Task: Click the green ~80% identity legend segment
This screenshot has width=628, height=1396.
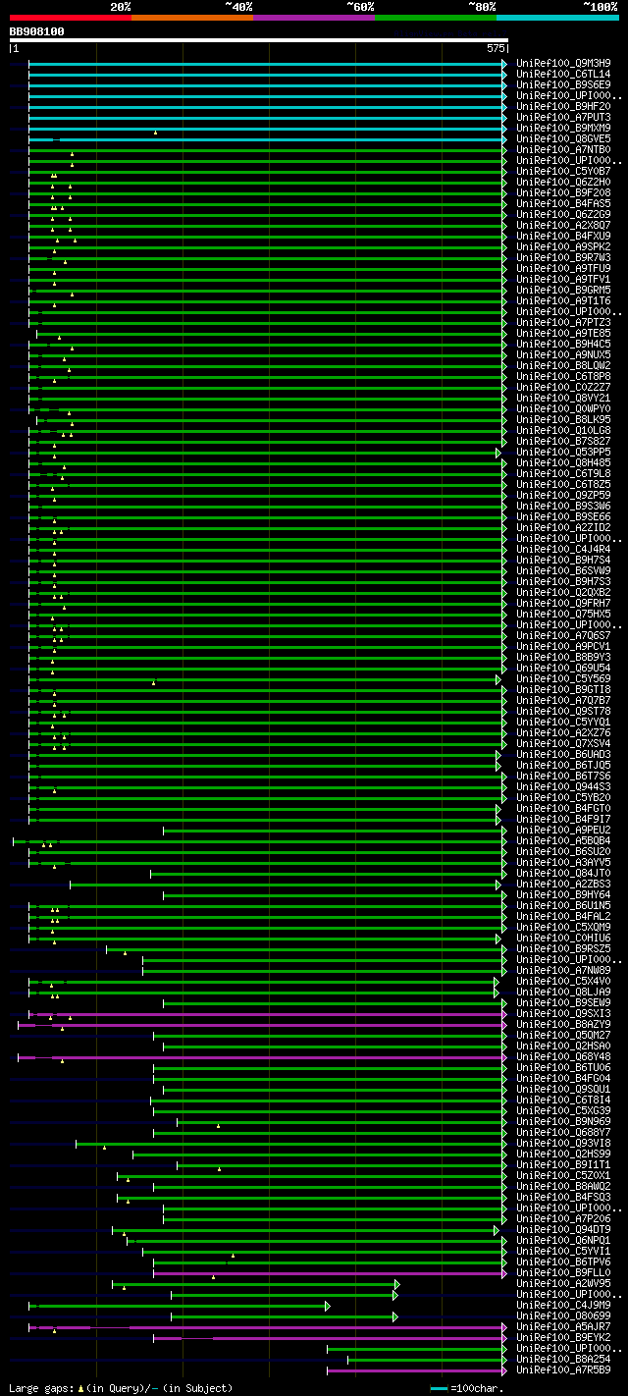Action: click(436, 18)
